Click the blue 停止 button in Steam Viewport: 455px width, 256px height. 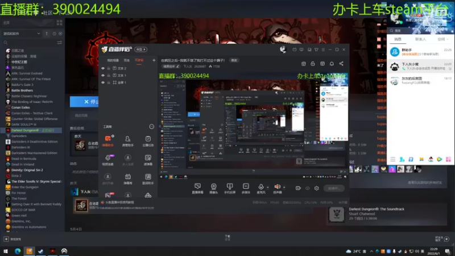[x=84, y=102]
